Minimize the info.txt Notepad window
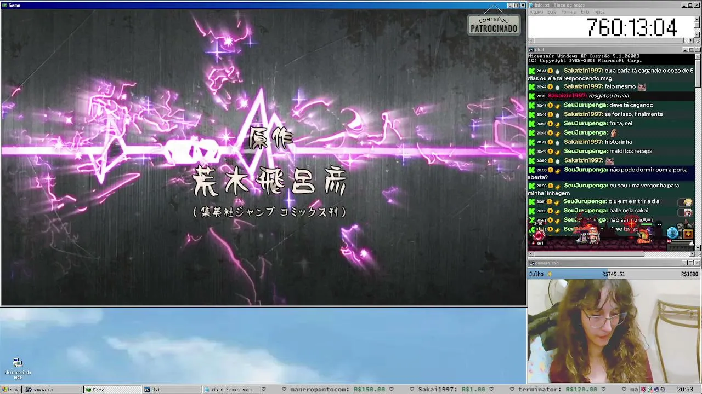This screenshot has height=394, width=702. [684, 5]
